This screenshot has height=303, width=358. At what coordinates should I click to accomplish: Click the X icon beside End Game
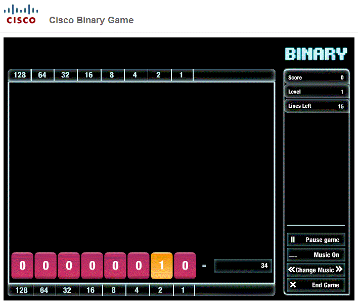(x=293, y=285)
